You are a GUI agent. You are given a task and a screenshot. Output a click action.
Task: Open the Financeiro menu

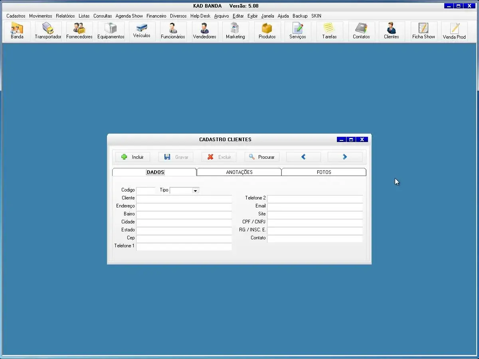156,16
